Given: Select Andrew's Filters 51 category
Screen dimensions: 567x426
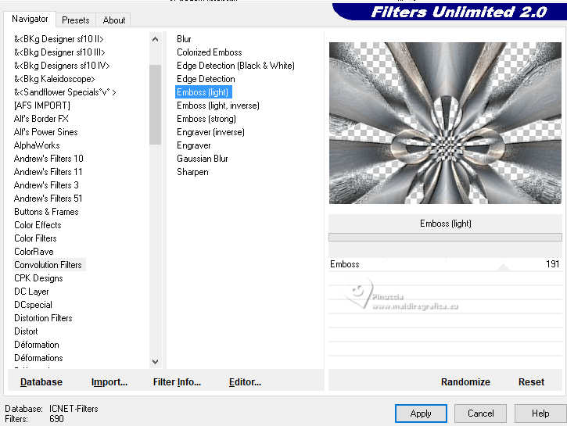Looking at the screenshot, I should (48, 199).
